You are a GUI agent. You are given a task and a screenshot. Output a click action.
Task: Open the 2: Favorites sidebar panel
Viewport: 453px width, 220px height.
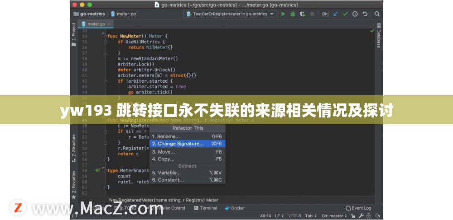[74, 185]
